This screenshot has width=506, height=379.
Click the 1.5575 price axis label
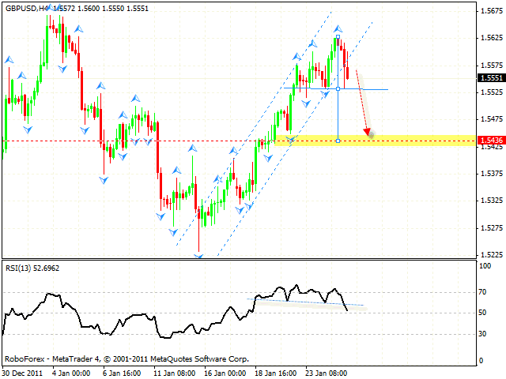492,66
